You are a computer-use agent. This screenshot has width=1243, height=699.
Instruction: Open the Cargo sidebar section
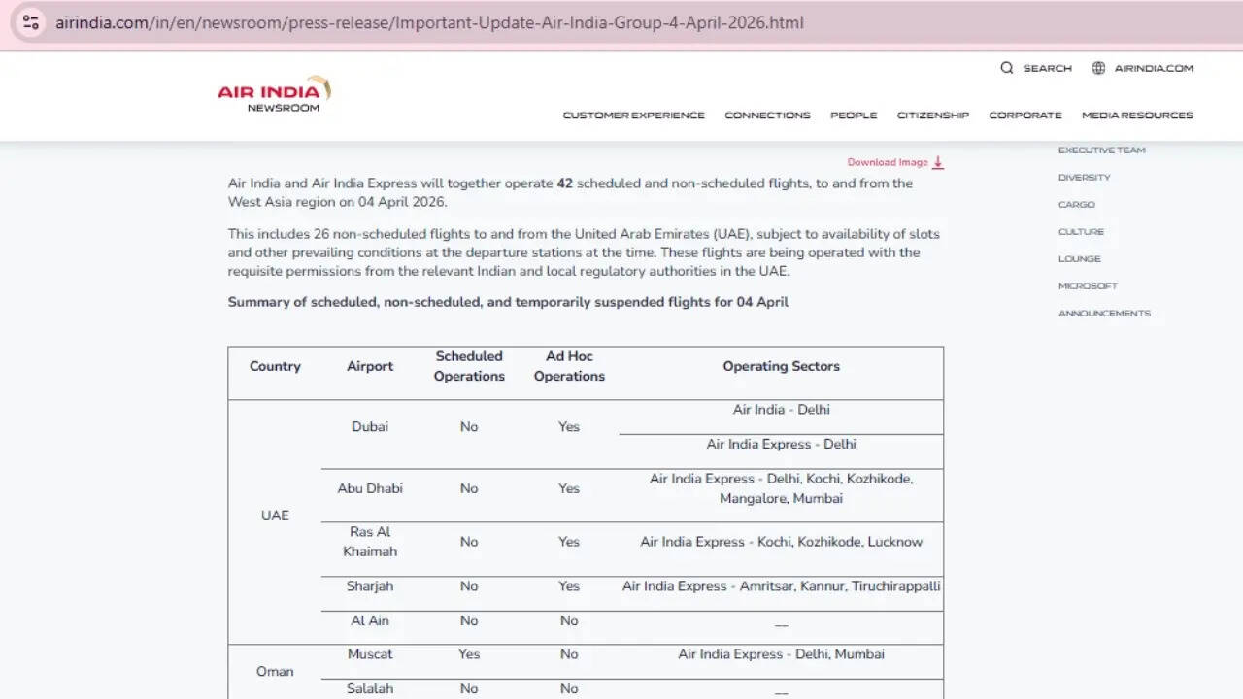(x=1076, y=204)
